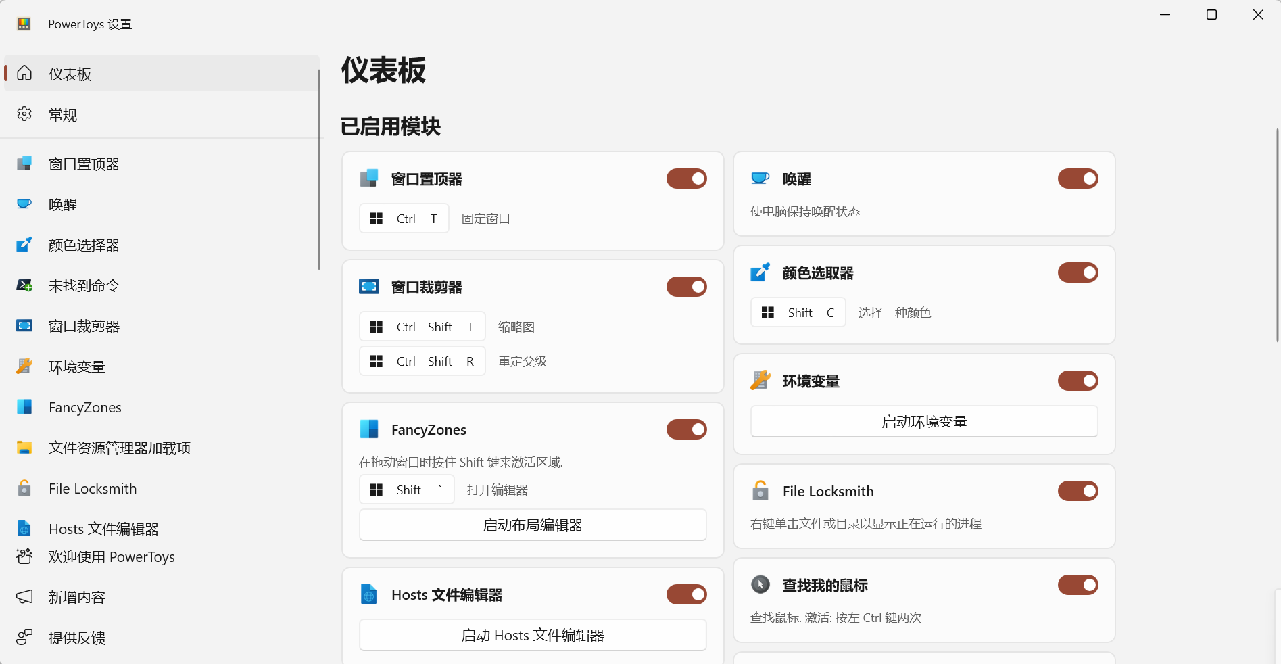
Task: Click 窗口置顶器 card icon on dashboard
Action: pos(369,179)
